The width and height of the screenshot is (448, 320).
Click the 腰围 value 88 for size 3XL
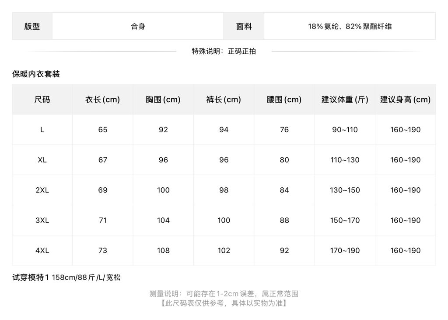(x=284, y=220)
